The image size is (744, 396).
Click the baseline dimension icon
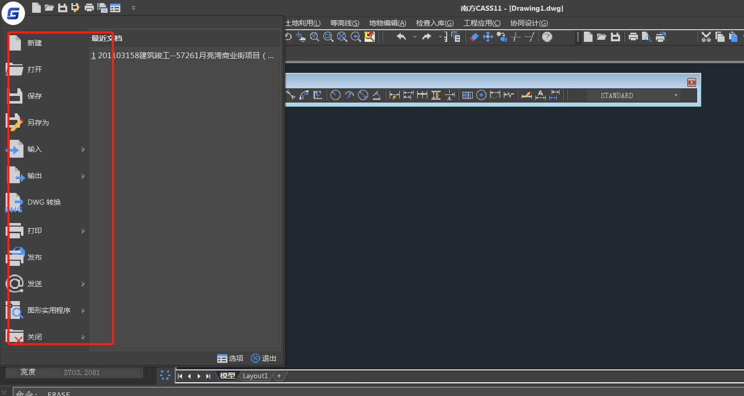[408, 95]
